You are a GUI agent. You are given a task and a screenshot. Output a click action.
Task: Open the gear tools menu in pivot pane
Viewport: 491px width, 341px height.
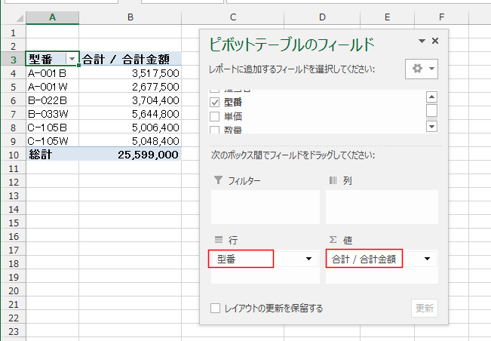click(x=421, y=69)
